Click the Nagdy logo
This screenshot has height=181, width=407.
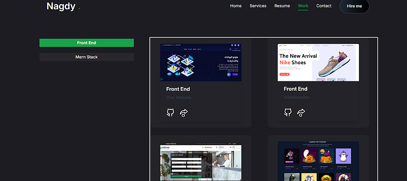point(61,6)
